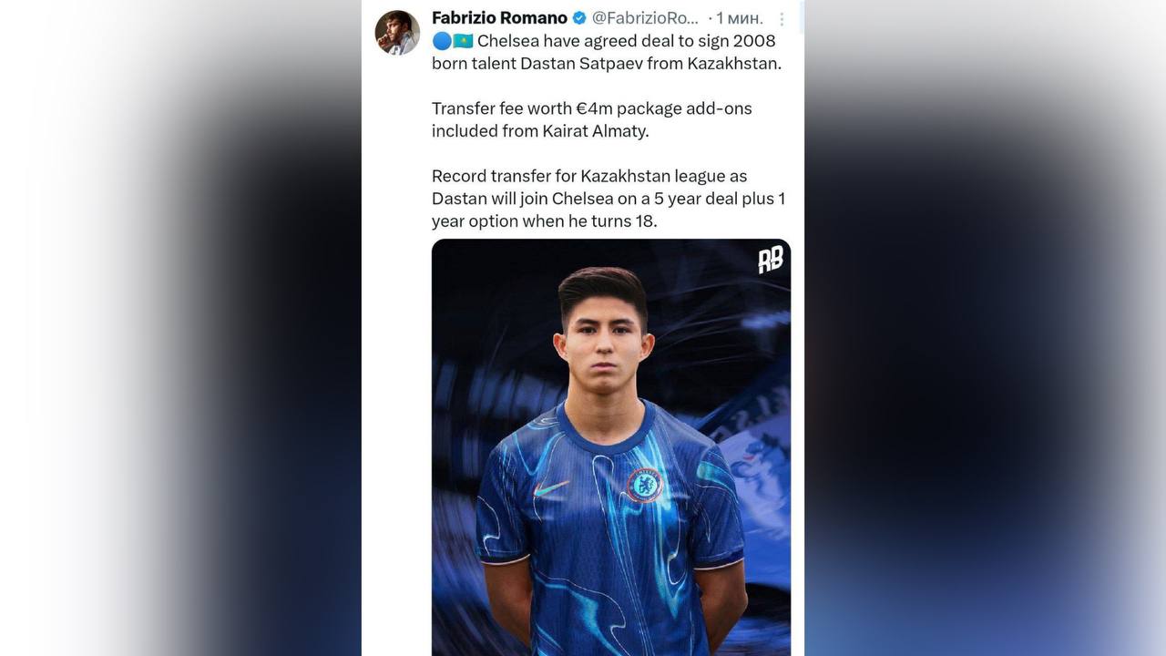Click the Kazakhstan flag emoji
Screen dimensions: 1166x656
pos(463,41)
